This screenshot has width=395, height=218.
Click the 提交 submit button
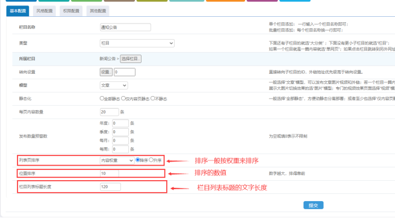click(x=313, y=205)
